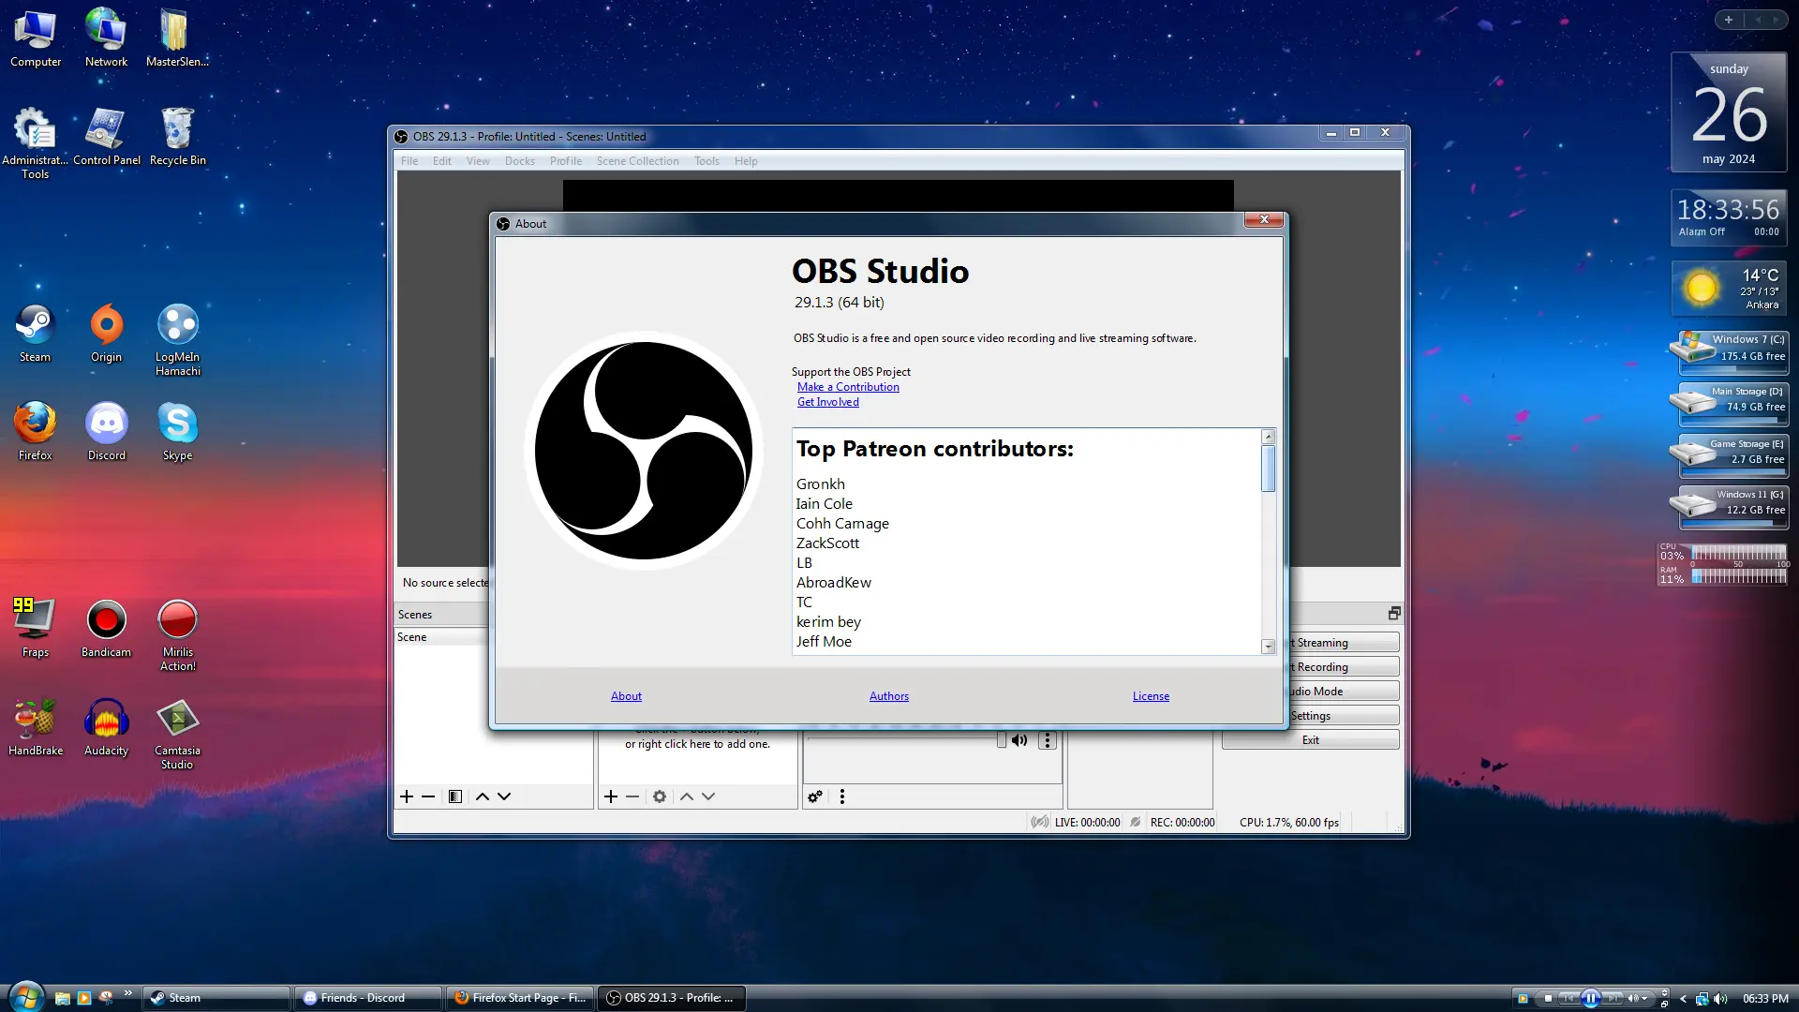View the License link
Image resolution: width=1799 pixels, height=1012 pixels.
1151,696
